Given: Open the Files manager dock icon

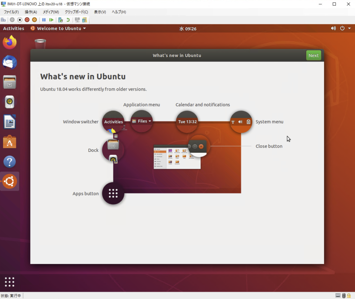Looking at the screenshot, I should [10, 82].
